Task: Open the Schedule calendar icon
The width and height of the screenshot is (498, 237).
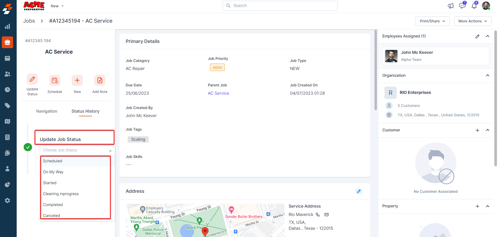Action: point(55,80)
